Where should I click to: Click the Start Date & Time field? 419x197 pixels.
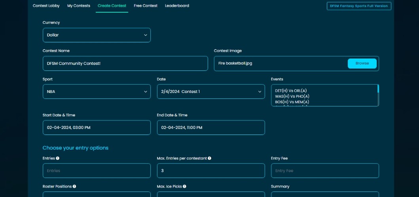97,127
